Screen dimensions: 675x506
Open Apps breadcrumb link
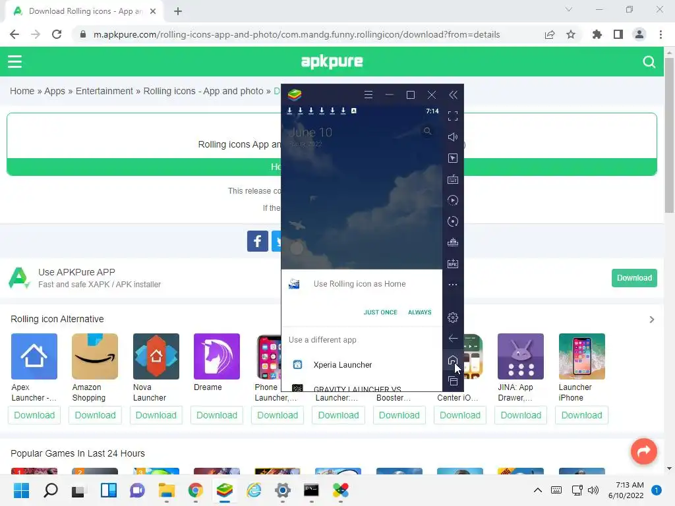(55, 91)
